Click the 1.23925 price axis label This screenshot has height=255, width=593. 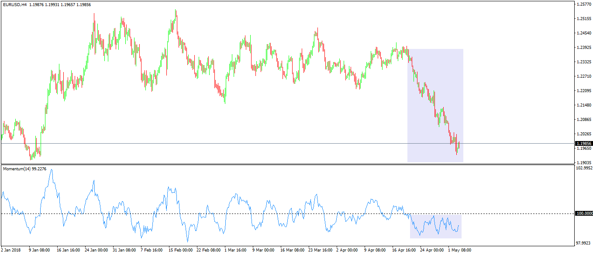(x=584, y=48)
